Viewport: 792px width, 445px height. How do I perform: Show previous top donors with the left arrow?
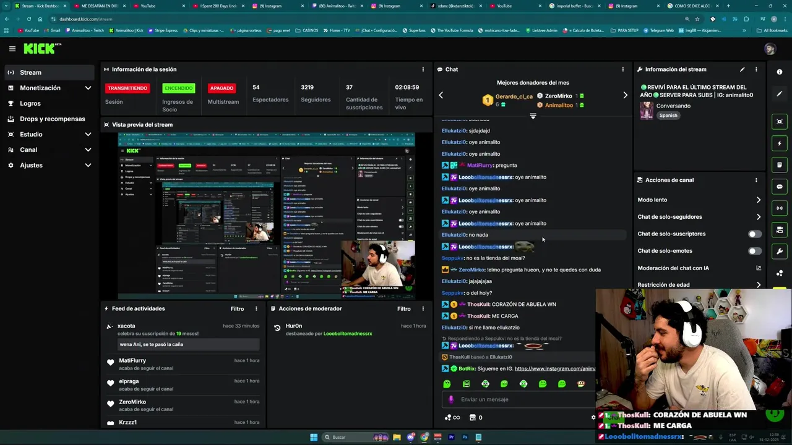441,95
